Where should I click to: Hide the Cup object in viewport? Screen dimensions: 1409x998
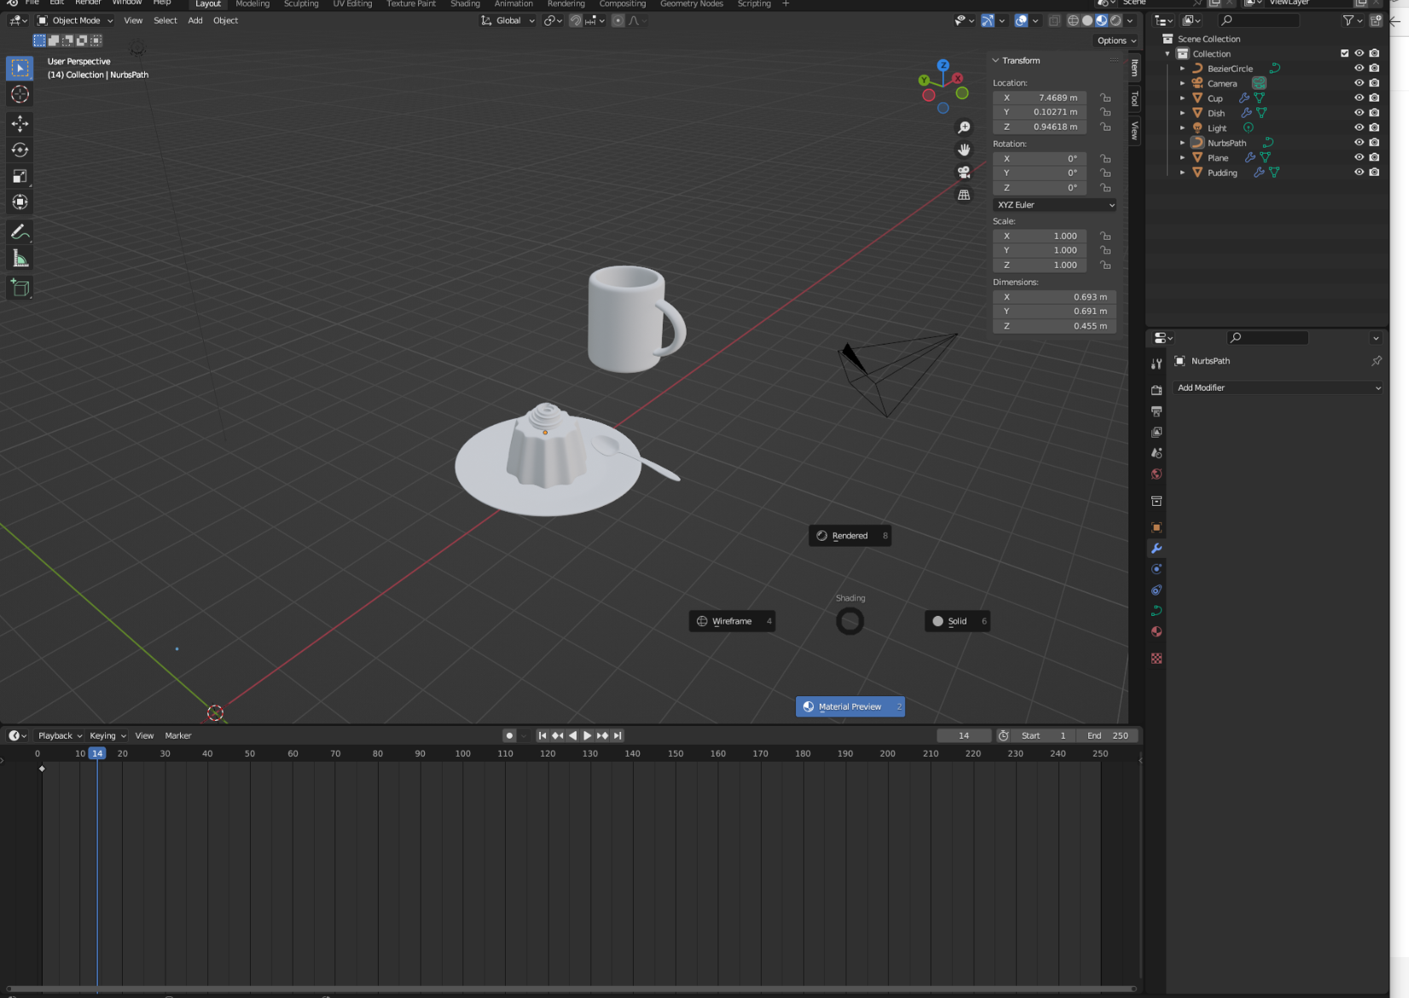point(1360,98)
